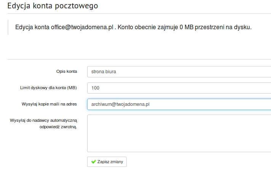271x173 pixels.
Task: Click the Wysyłaj do nadawcy automatyczną label
Action: point(43,120)
